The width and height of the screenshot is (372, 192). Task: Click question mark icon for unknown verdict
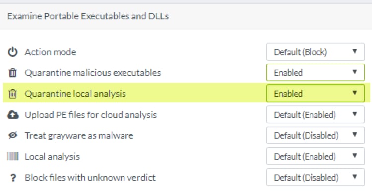13,177
